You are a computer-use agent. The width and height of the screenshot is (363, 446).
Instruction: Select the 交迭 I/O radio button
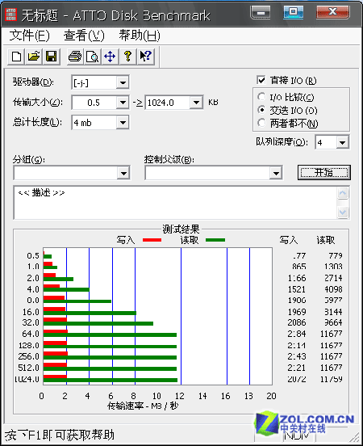click(x=261, y=110)
